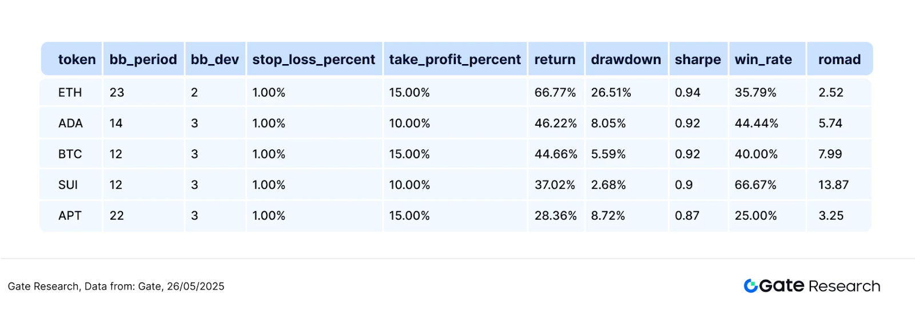Select the drawdown column header
915x314 pixels.
tap(626, 59)
